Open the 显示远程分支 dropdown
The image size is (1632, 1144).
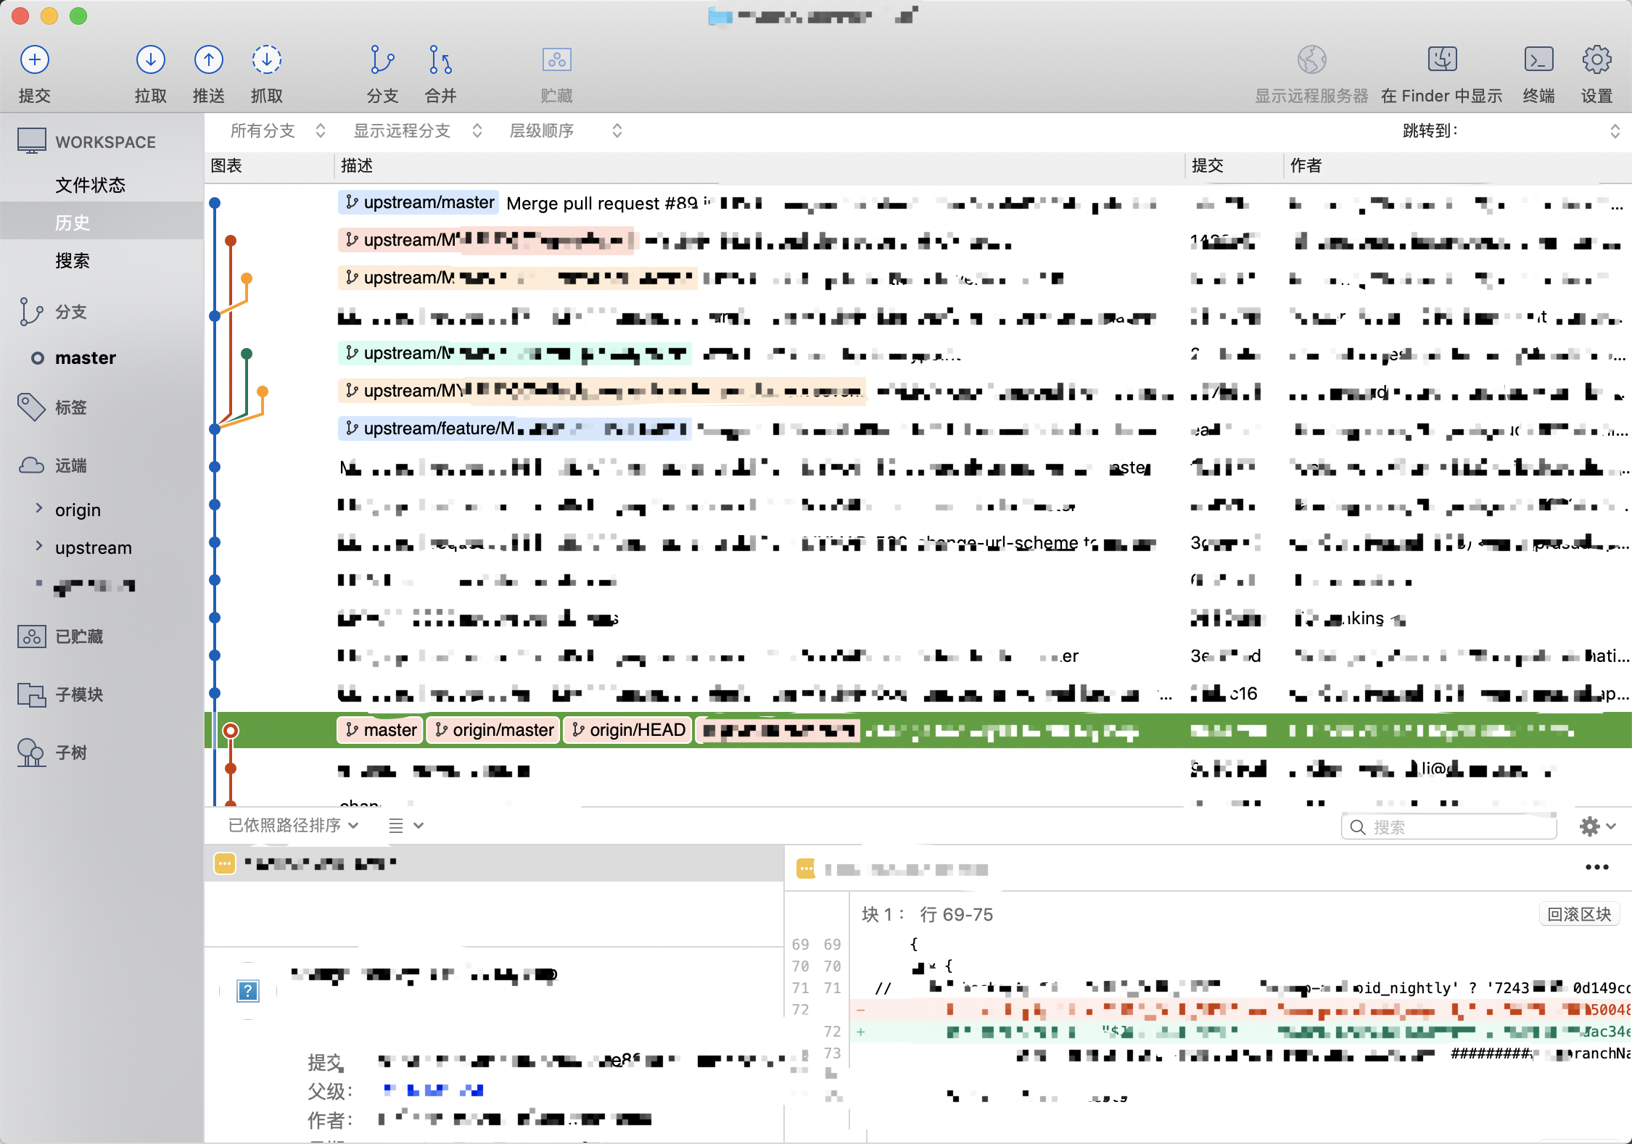point(416,130)
